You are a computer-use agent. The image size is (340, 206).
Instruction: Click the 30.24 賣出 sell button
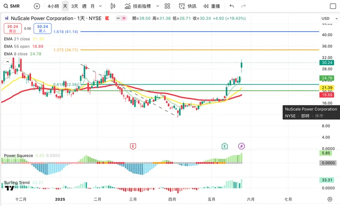(x=12, y=29)
